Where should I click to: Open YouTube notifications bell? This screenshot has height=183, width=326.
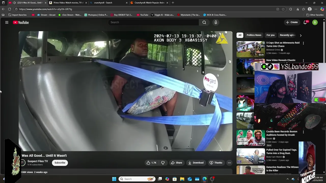pos(305,22)
